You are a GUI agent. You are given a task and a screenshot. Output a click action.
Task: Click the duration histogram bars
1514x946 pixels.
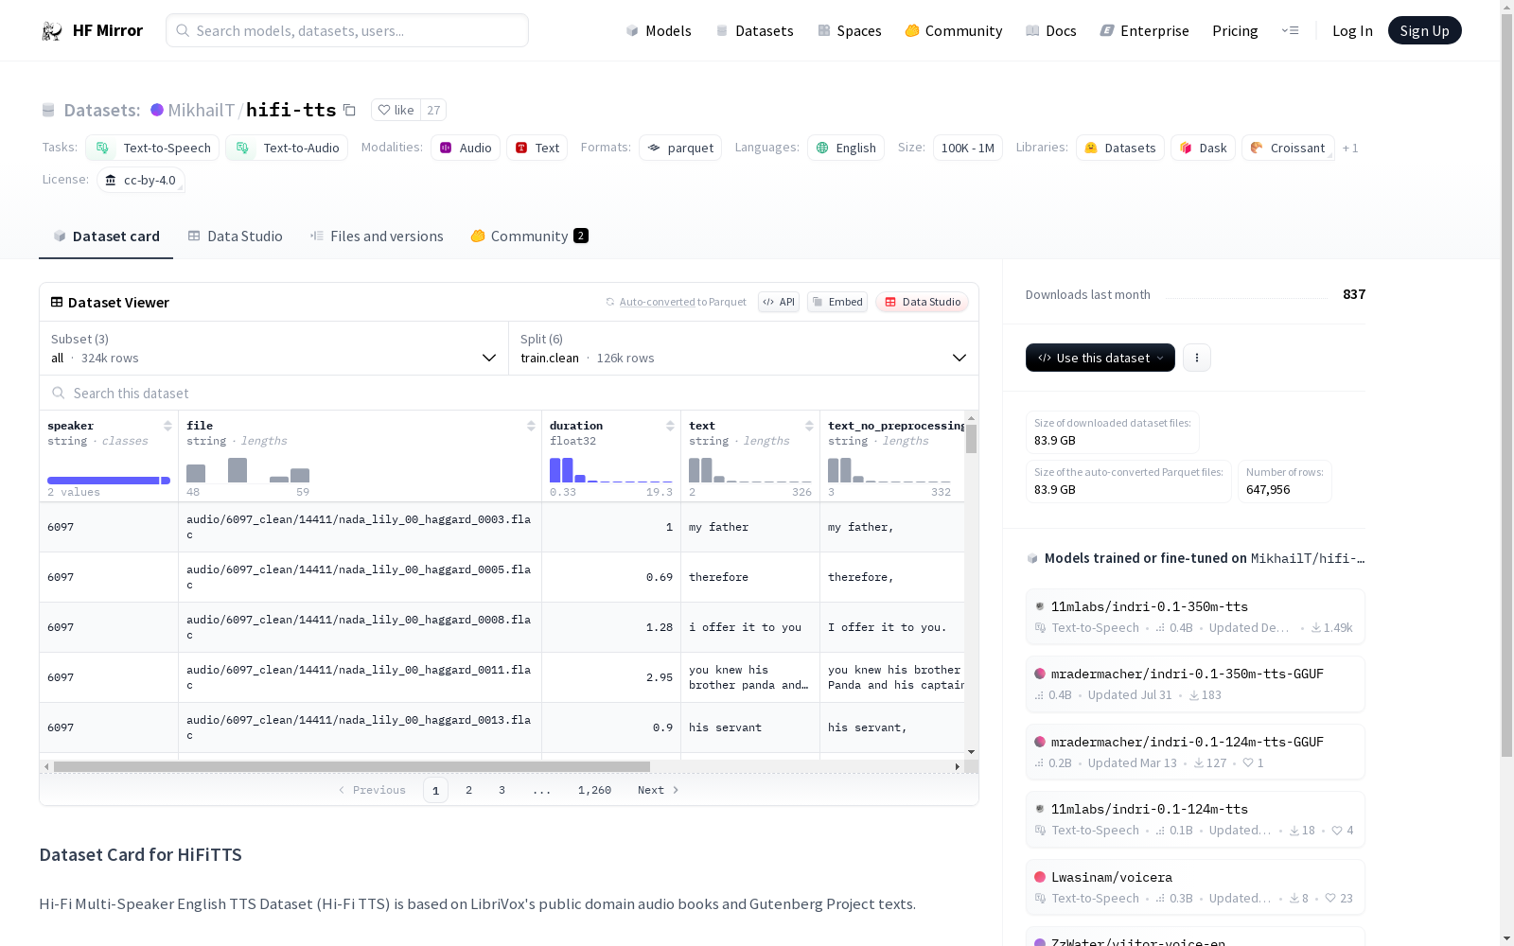(x=611, y=470)
